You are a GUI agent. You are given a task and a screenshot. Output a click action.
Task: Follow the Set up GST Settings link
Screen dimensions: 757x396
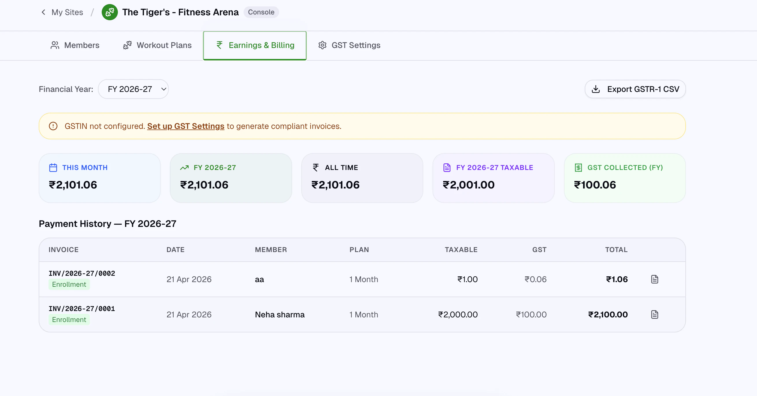(185, 126)
